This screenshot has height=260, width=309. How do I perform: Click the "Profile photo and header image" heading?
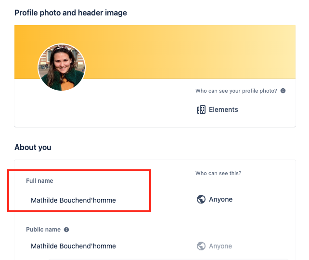tap(71, 13)
